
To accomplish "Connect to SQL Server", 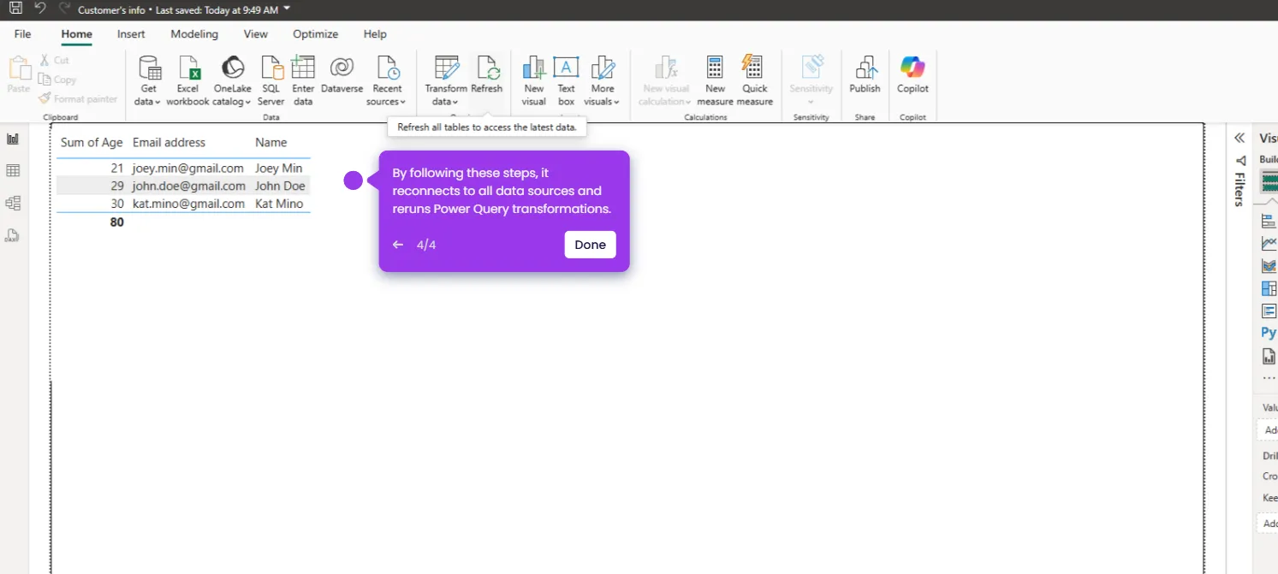I will (x=270, y=80).
